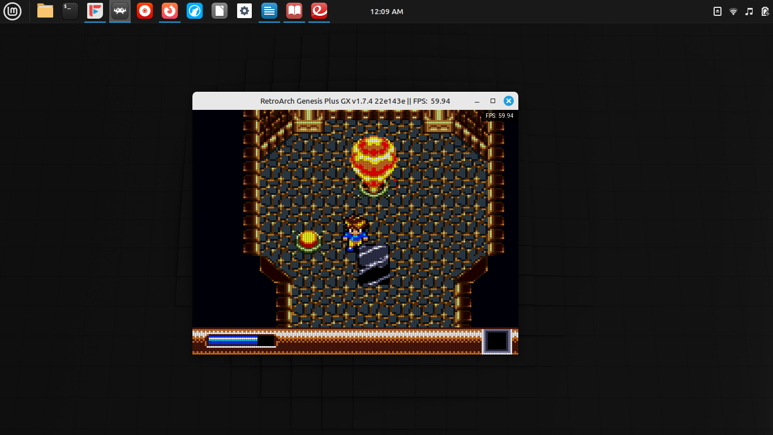Click the empty item slot in the HUD
The height and width of the screenshot is (435, 773).
coord(497,342)
